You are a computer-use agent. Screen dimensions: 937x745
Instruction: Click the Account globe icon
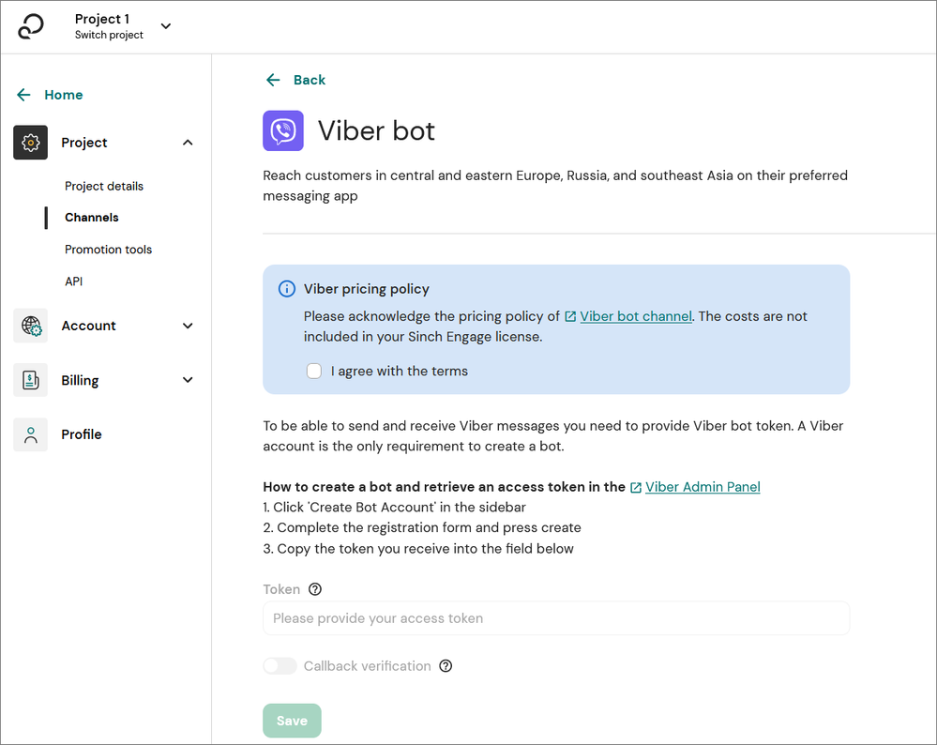coord(30,326)
